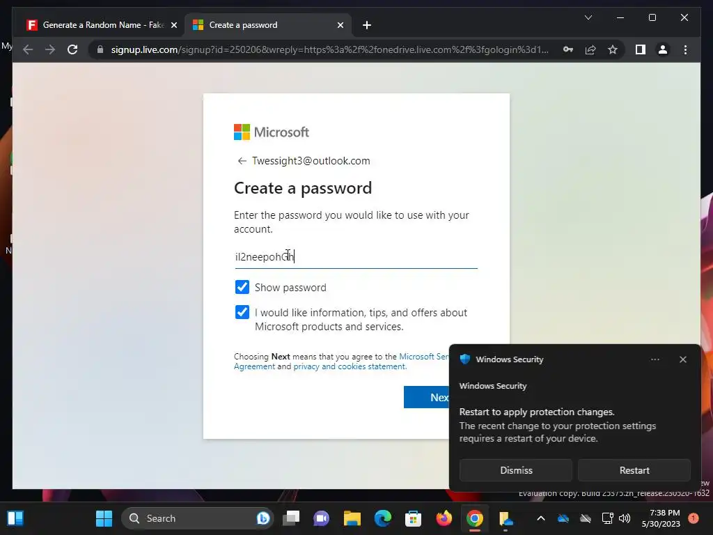Open the Microsoft Services Agreement link

click(x=424, y=357)
